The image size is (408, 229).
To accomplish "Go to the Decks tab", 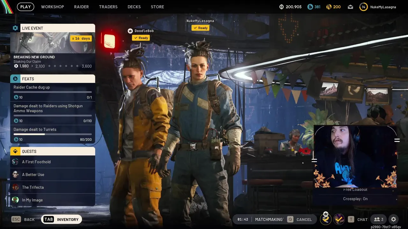I will point(134,7).
